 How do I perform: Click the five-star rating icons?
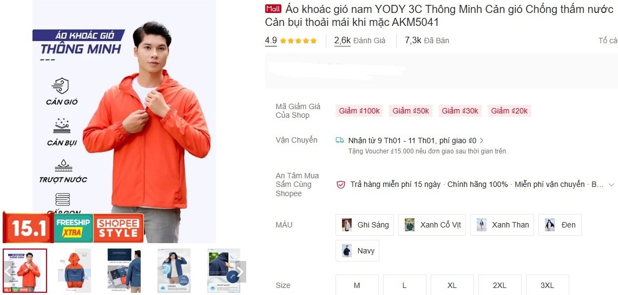[298, 41]
